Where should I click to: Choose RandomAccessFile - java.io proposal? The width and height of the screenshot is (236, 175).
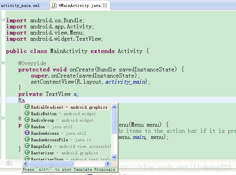[67, 140]
